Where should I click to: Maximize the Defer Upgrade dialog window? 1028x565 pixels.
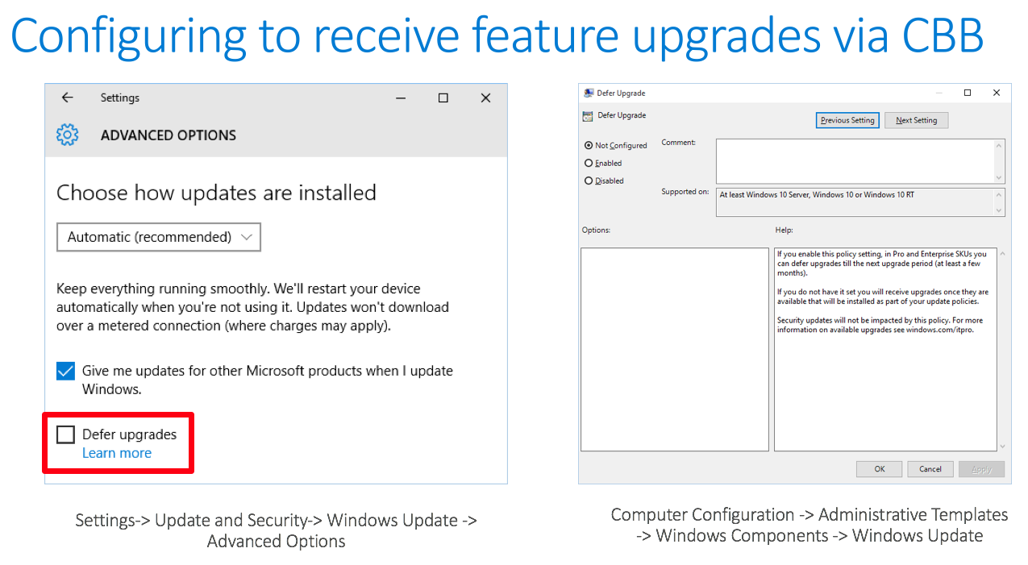click(x=968, y=93)
